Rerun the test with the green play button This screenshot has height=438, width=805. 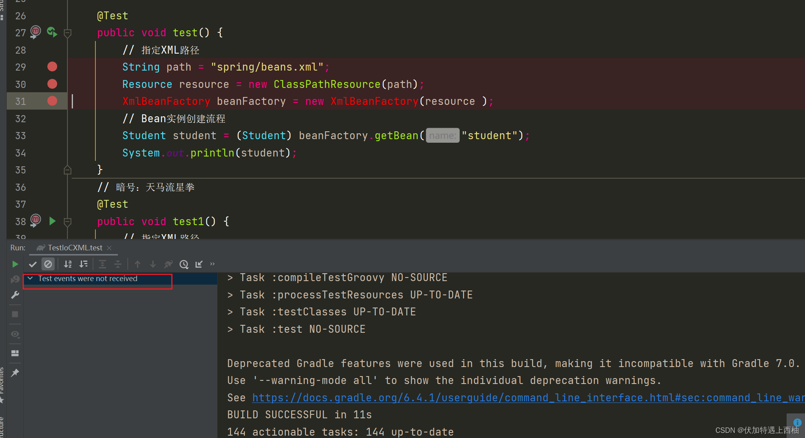click(15, 264)
